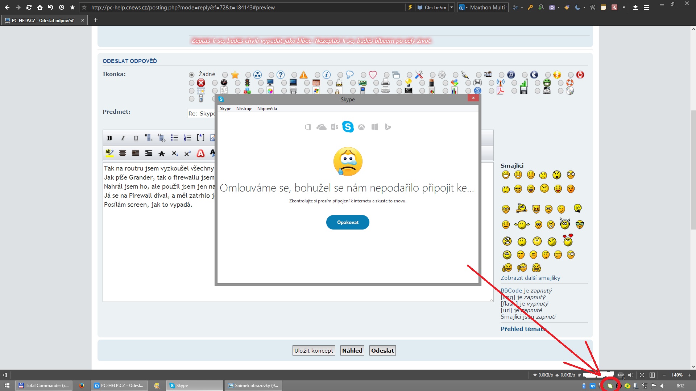Open browser downloads with the arrow icon
The height and width of the screenshot is (391, 696).
click(635, 7)
